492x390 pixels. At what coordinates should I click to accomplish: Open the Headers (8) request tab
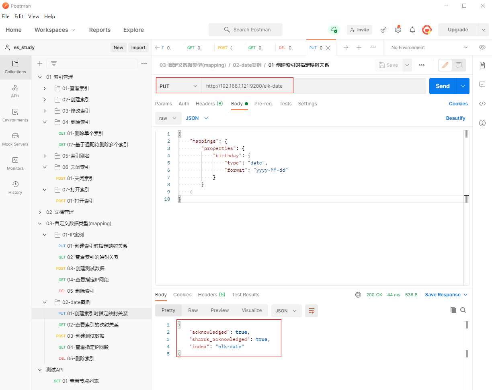209,104
